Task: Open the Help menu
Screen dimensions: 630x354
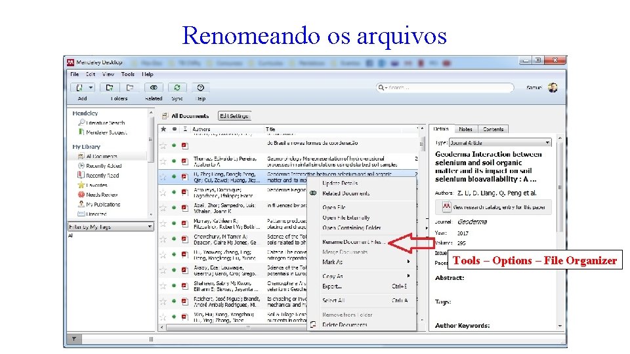Action: tap(148, 74)
